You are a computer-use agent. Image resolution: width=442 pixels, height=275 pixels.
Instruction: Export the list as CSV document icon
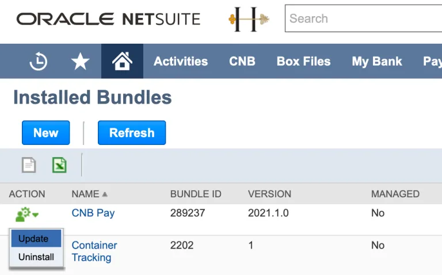[29, 165]
